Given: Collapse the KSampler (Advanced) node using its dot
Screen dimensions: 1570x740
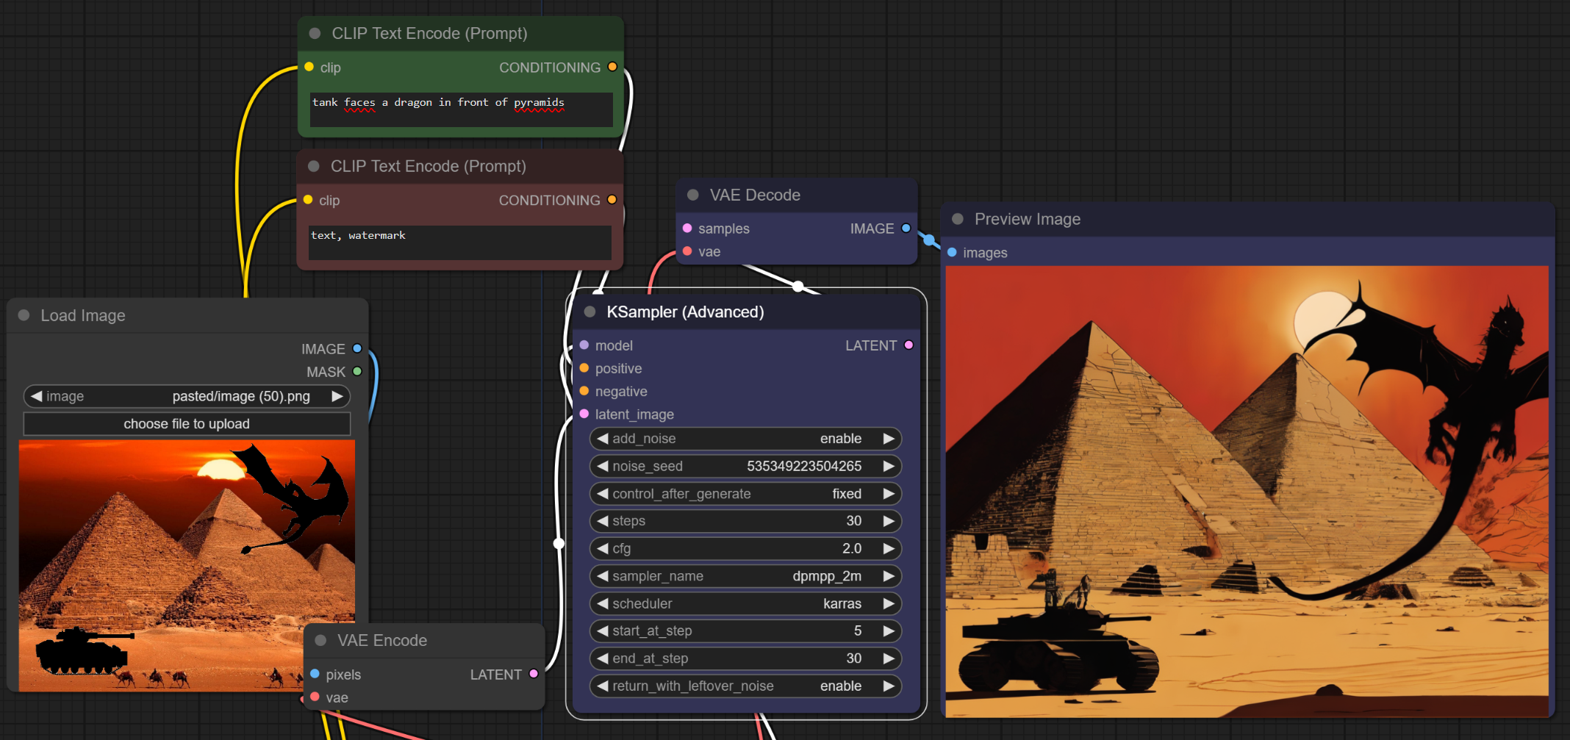Looking at the screenshot, I should click(589, 312).
